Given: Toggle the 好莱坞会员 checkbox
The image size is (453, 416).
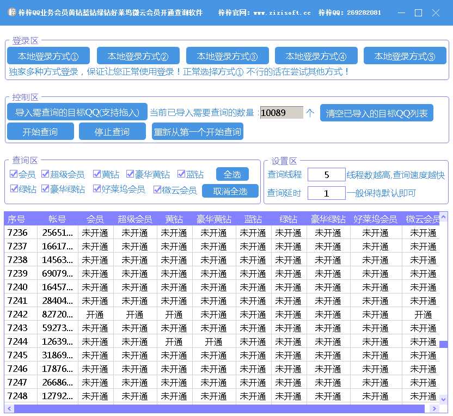Looking at the screenshot, I should click(x=97, y=189).
